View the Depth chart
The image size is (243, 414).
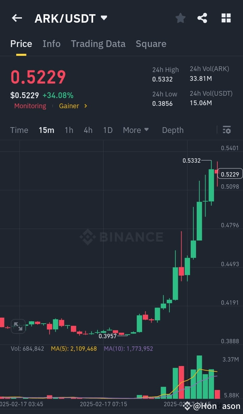pos(172,130)
